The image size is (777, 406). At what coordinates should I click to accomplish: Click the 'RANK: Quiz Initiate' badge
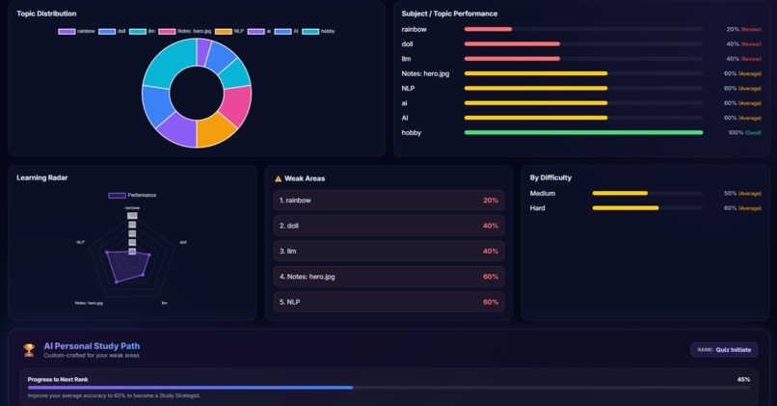click(724, 349)
